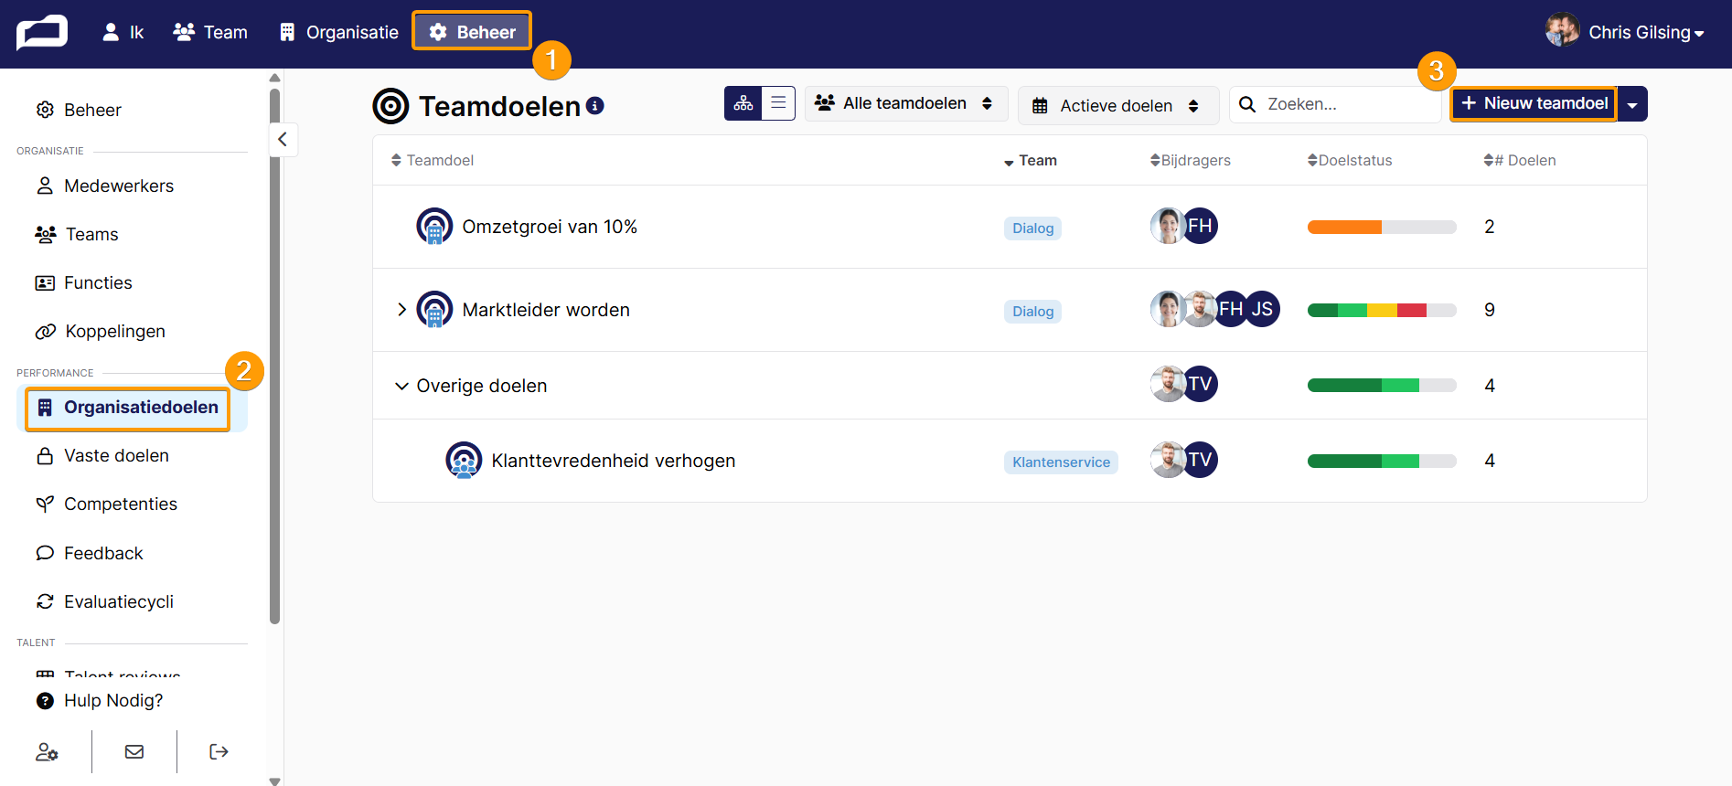Expand the Marktleider worden row
This screenshot has width=1732, height=786.
[401, 310]
